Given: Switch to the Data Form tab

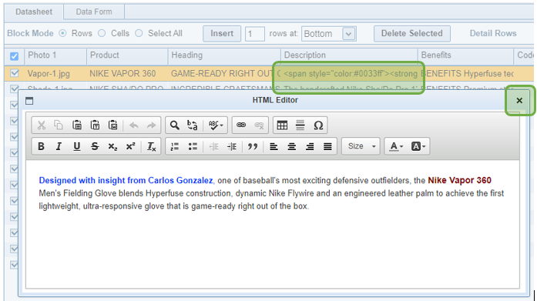Looking at the screenshot, I should [x=94, y=12].
